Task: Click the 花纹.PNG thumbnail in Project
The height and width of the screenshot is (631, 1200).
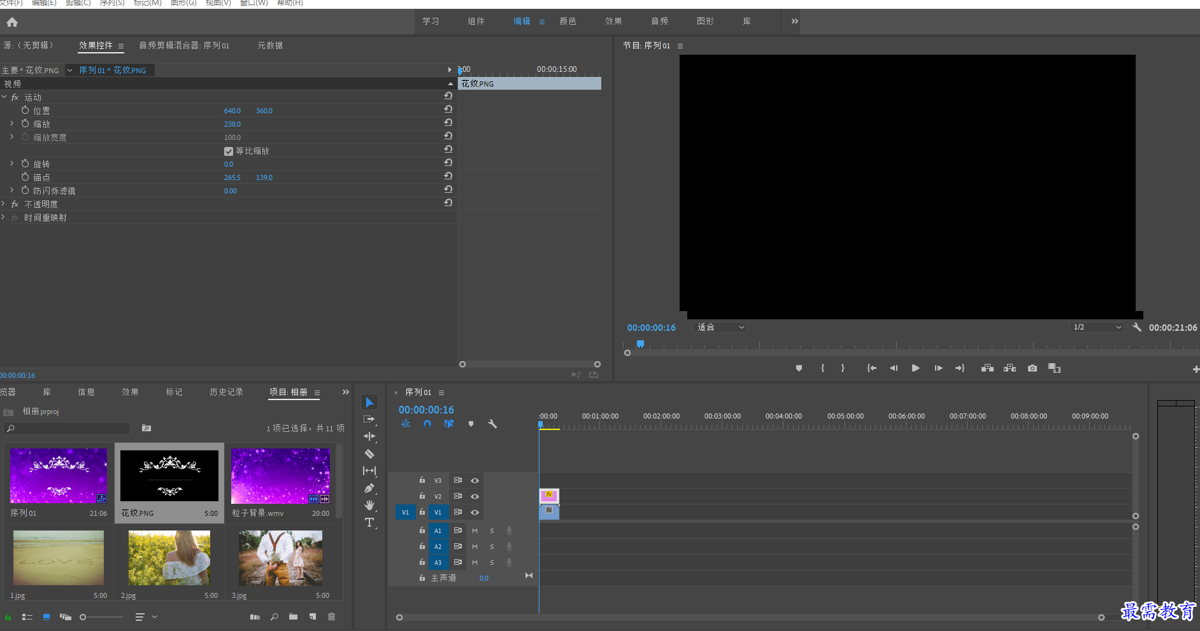Action: point(169,476)
